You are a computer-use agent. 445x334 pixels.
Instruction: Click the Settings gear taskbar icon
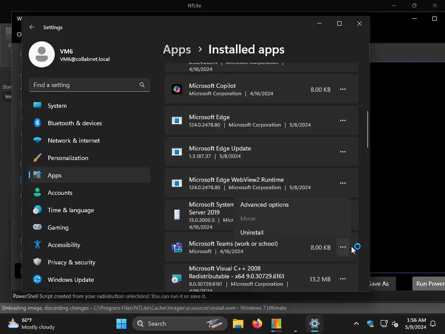315,324
